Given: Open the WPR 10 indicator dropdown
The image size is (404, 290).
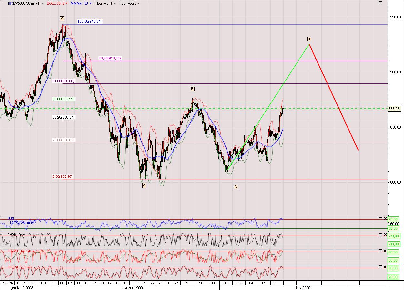Looking at the screenshot, I should [23, 235].
